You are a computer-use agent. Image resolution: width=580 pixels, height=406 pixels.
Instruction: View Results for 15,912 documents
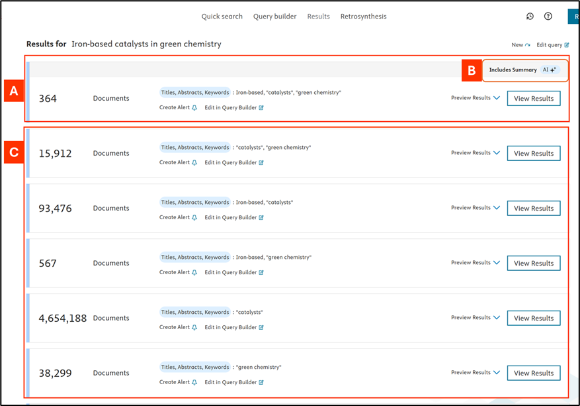(x=533, y=153)
